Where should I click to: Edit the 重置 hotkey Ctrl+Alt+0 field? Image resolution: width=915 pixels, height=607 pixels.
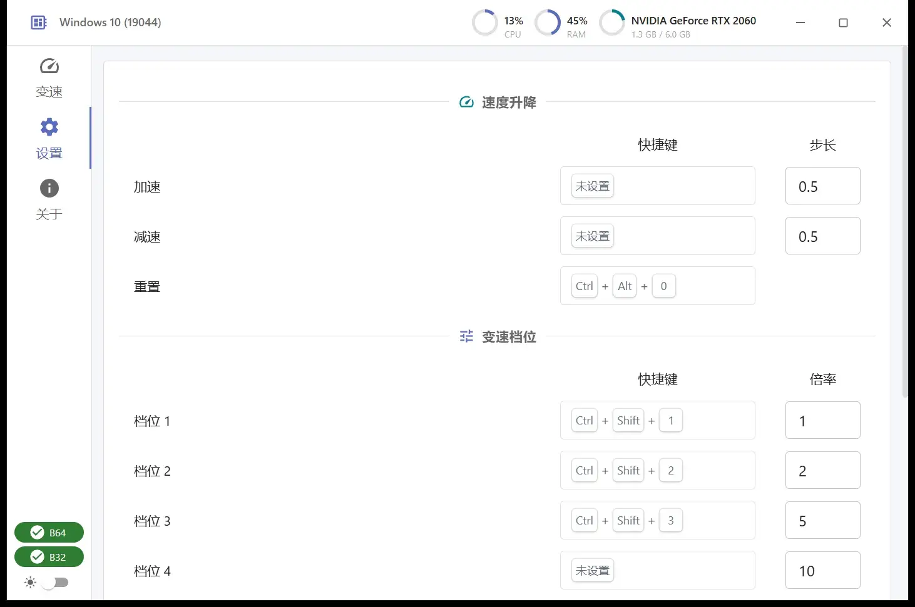pyautogui.click(x=657, y=286)
